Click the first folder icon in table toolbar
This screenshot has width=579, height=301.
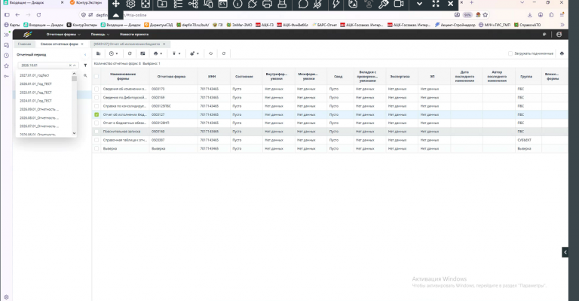[x=98, y=53]
